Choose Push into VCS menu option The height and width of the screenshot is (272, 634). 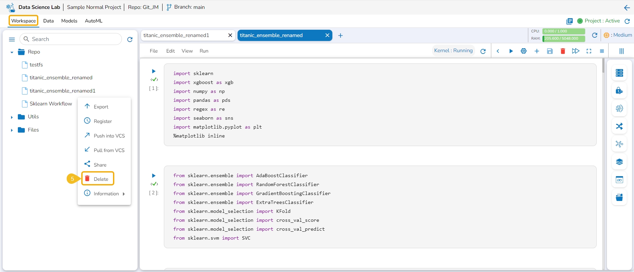(x=109, y=136)
